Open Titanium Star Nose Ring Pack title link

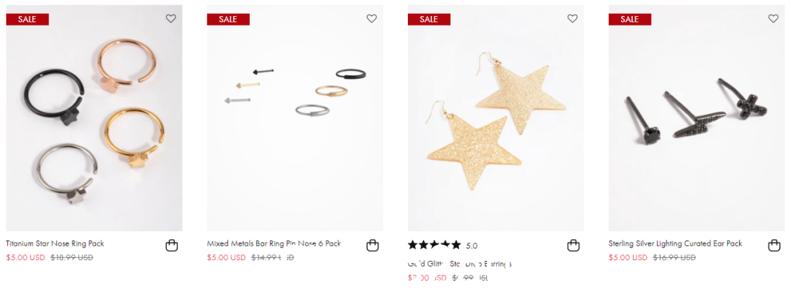pyautogui.click(x=55, y=243)
